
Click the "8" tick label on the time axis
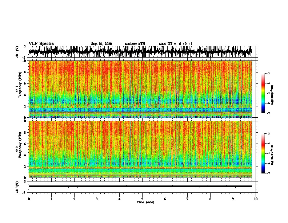[210, 199]
